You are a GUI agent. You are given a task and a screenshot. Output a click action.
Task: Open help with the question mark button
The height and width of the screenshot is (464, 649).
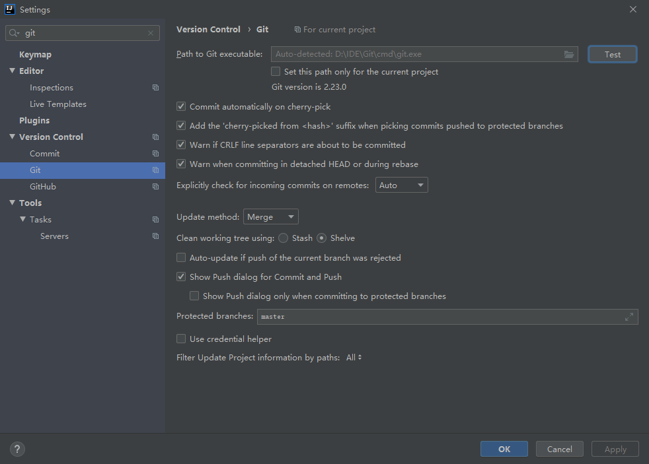point(17,449)
